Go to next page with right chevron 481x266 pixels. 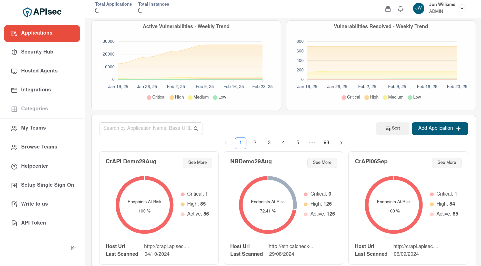pyautogui.click(x=341, y=143)
